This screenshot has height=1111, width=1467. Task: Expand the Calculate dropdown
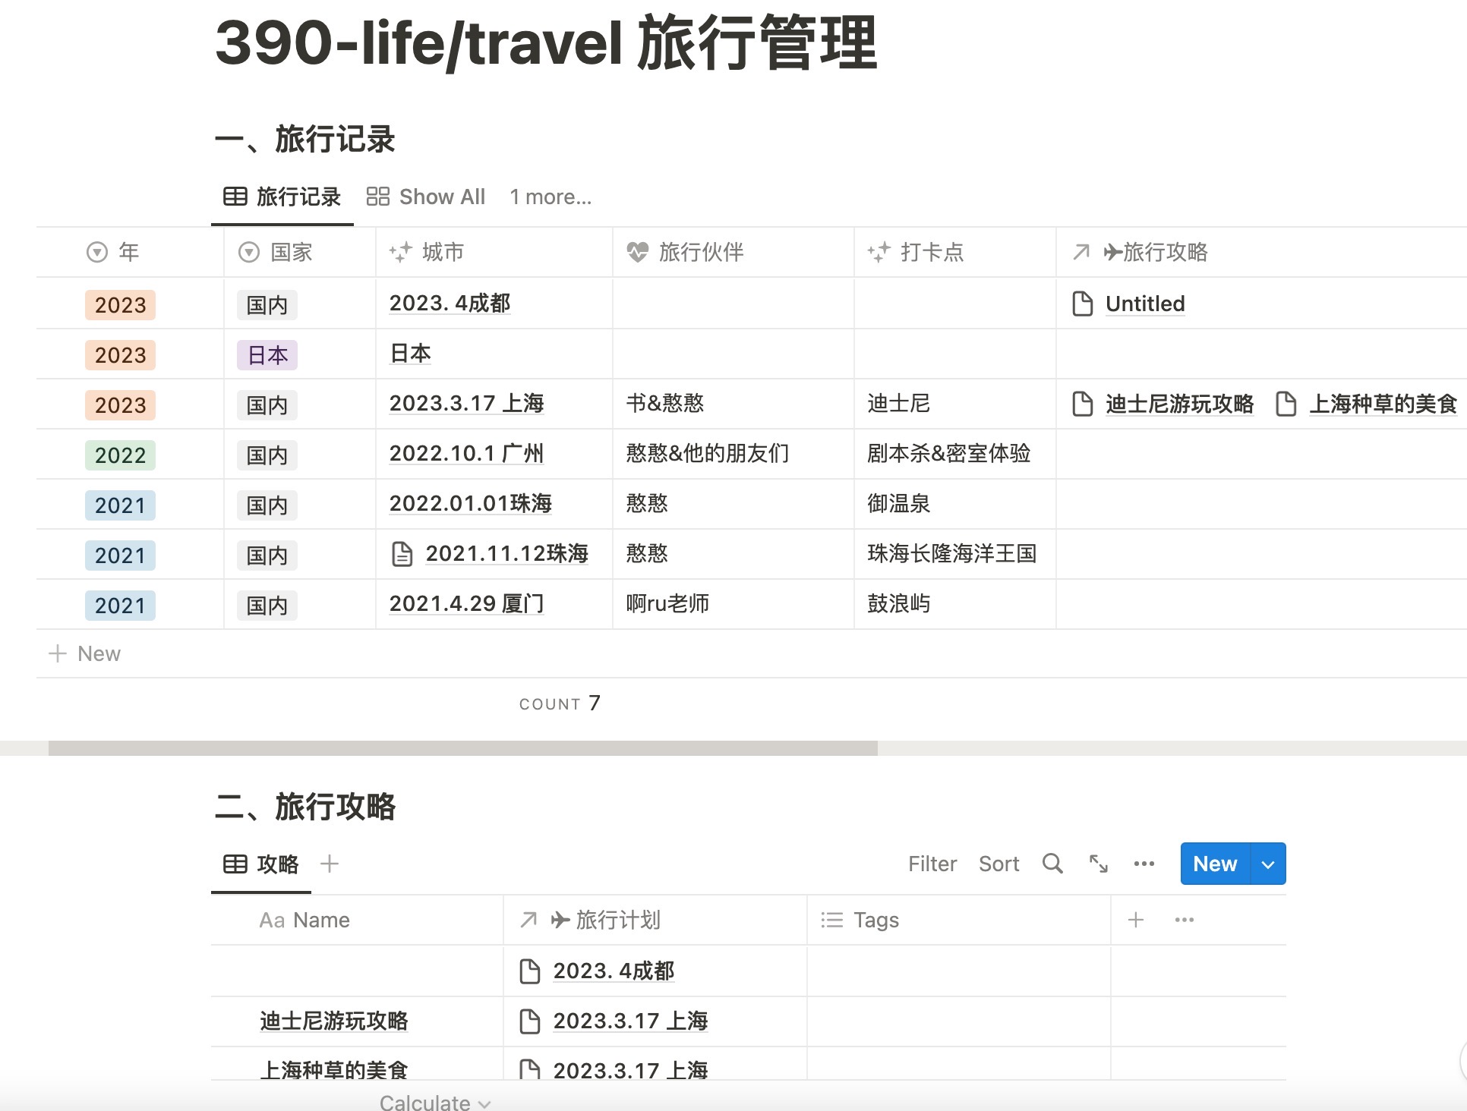[x=434, y=1103]
